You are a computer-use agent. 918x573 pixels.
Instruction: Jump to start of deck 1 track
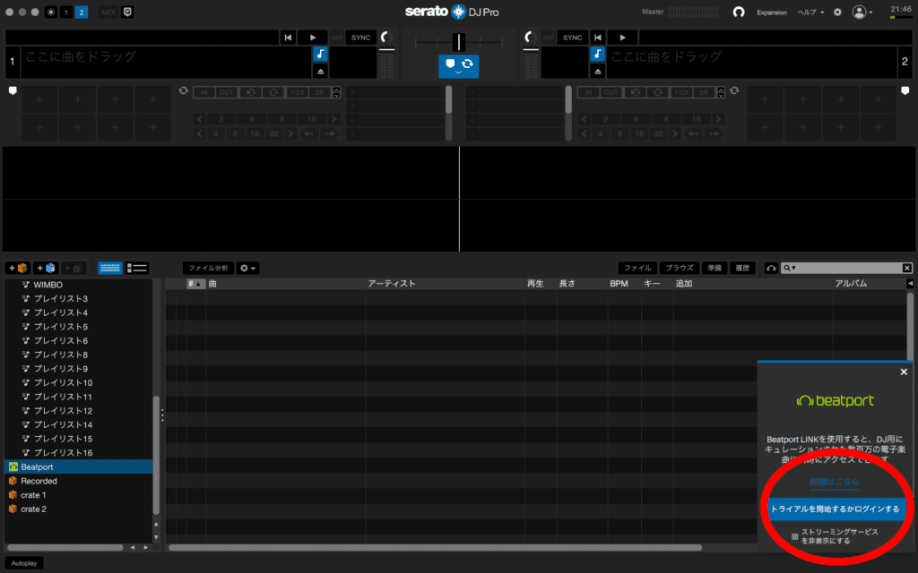pos(288,38)
